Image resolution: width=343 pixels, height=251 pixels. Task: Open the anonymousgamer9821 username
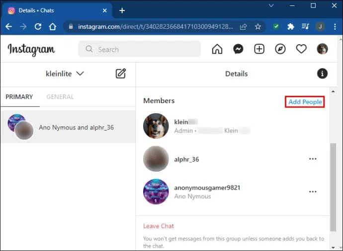click(207, 188)
